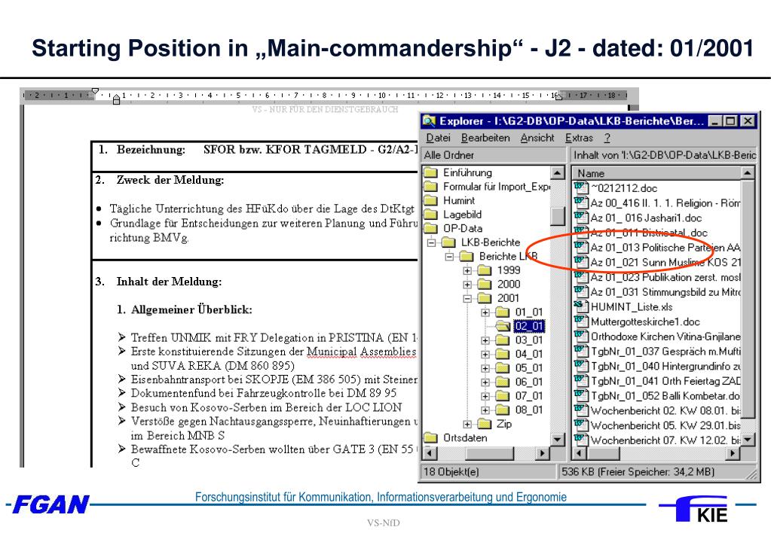771x533 pixels.
Task: Expand the Zip folder node
Action: point(467,424)
